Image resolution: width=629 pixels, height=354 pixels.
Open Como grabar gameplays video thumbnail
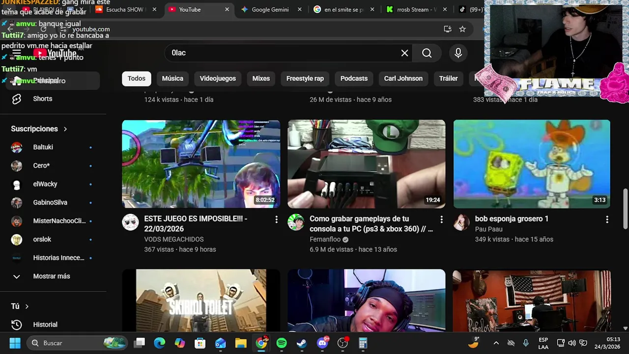(x=367, y=164)
